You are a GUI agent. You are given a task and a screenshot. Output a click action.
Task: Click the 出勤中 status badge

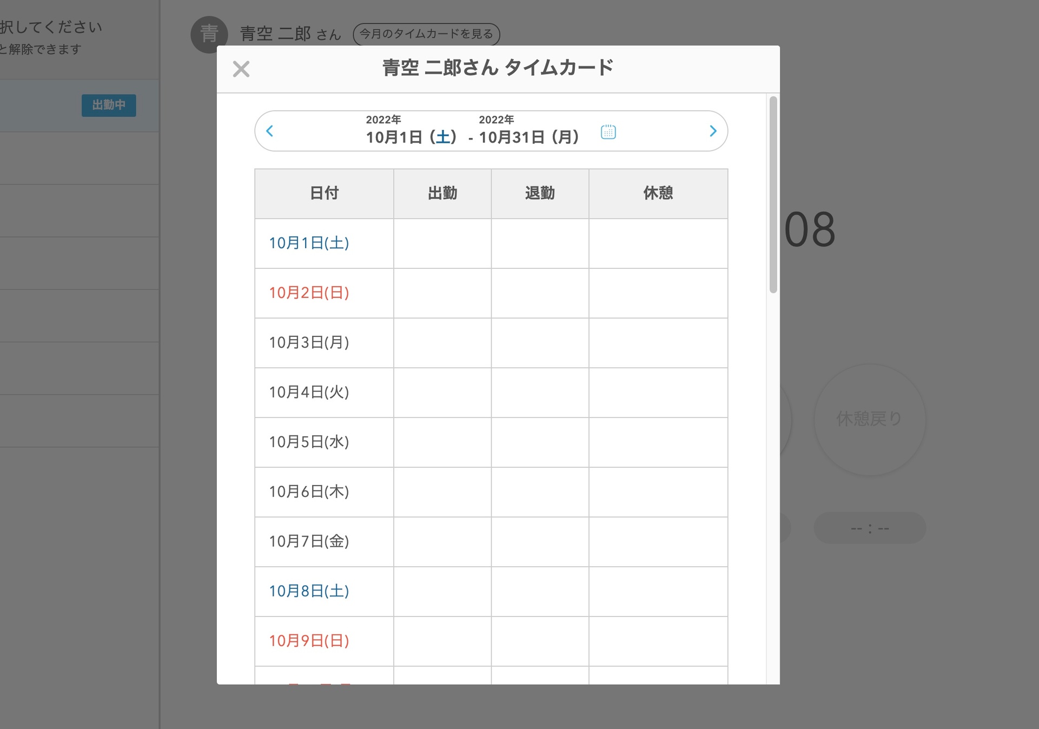(x=108, y=105)
